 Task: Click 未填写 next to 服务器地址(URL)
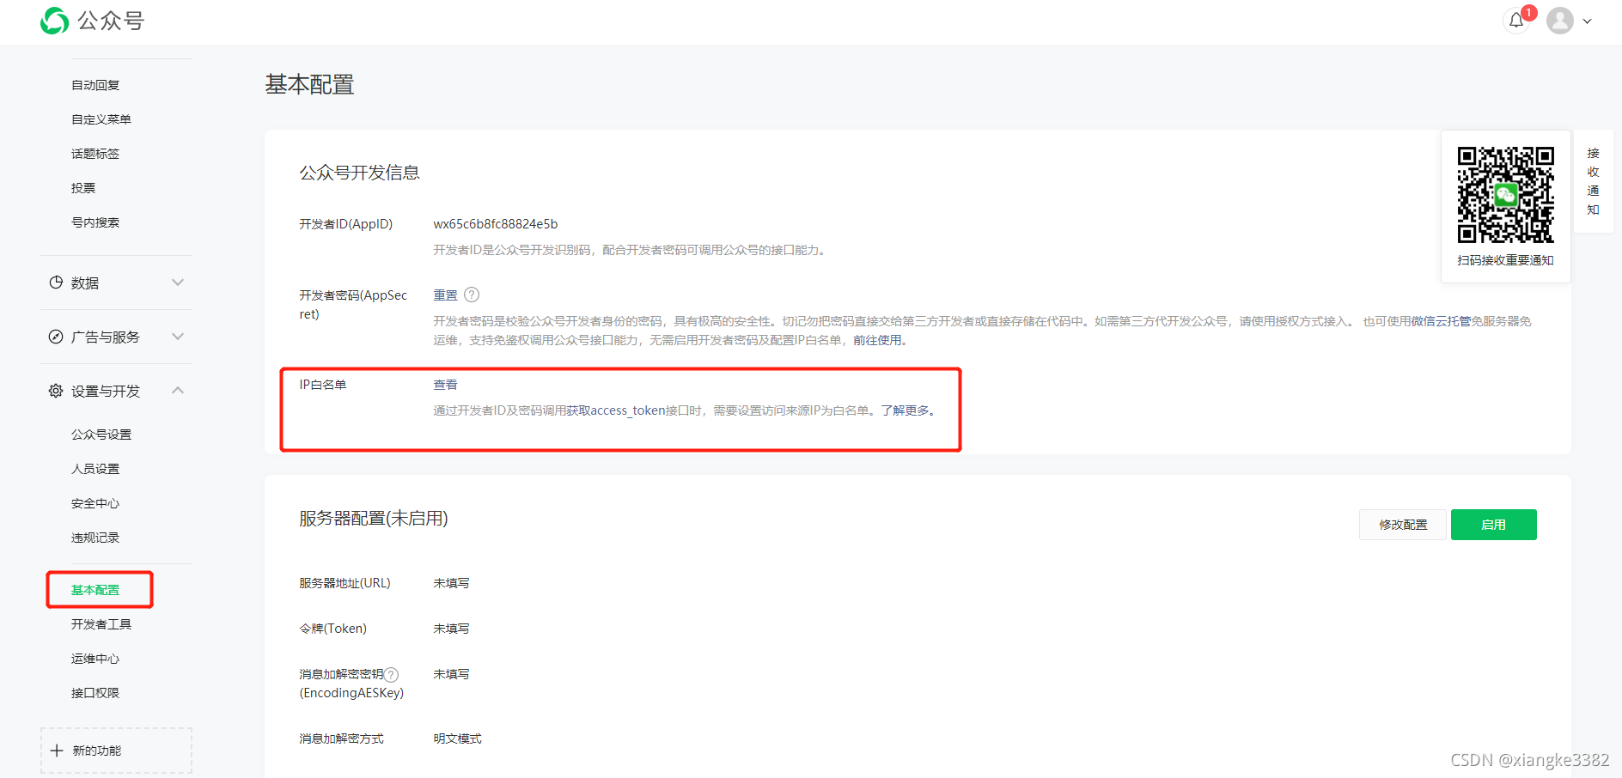point(451,583)
